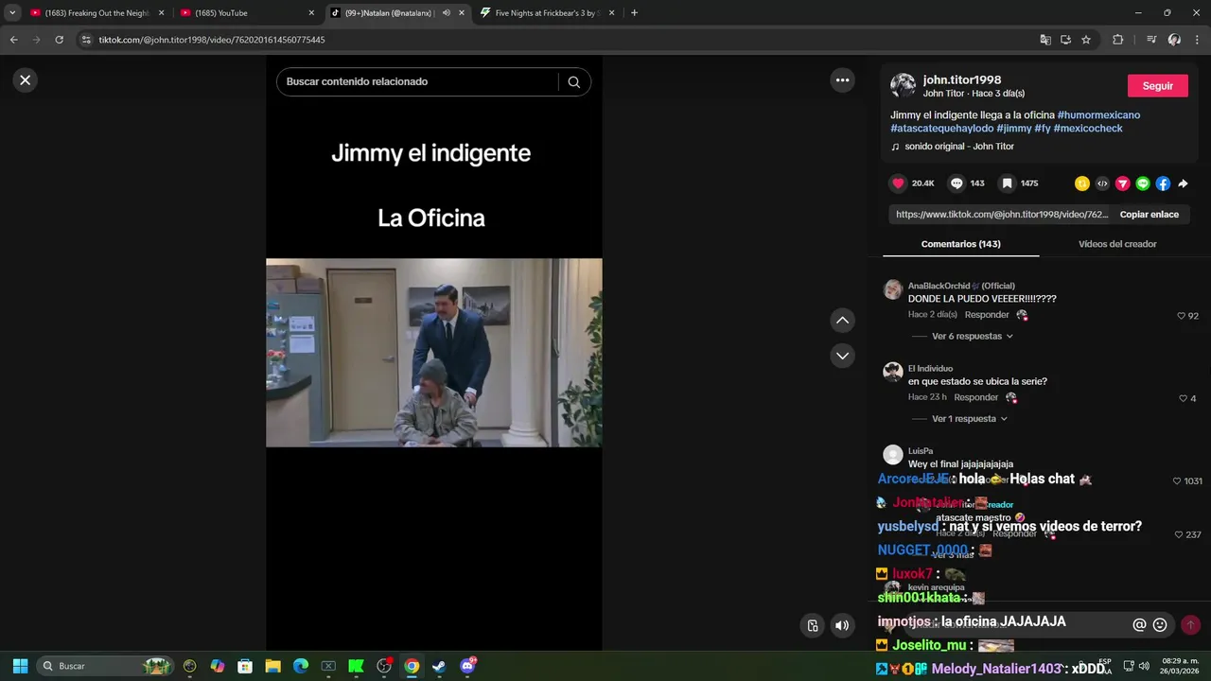1211x681 pixels.
Task: Open john.titor1998 profile name
Action: [x=962, y=80]
